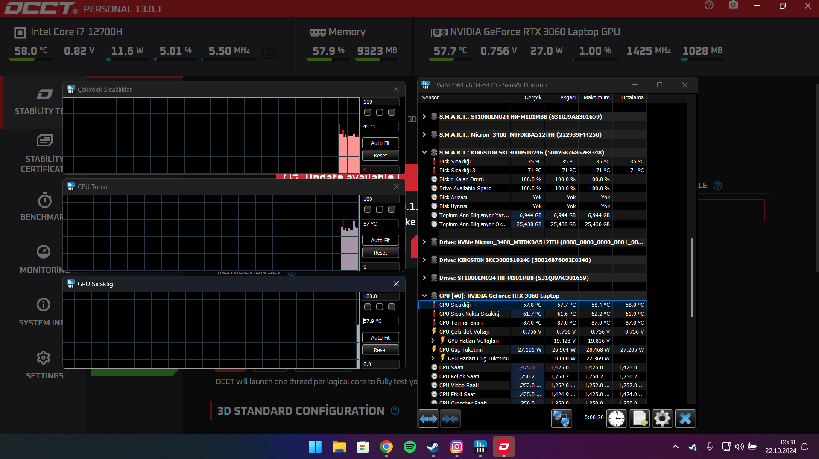
Task: Edit max value 100 in Çekirdek Sıcaklıklar graph
Action: click(380, 102)
